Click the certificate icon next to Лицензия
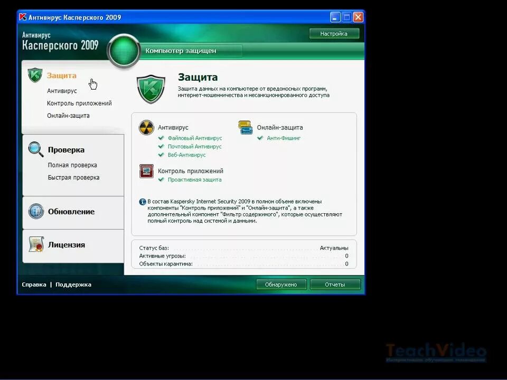The image size is (507, 380). coord(36,244)
